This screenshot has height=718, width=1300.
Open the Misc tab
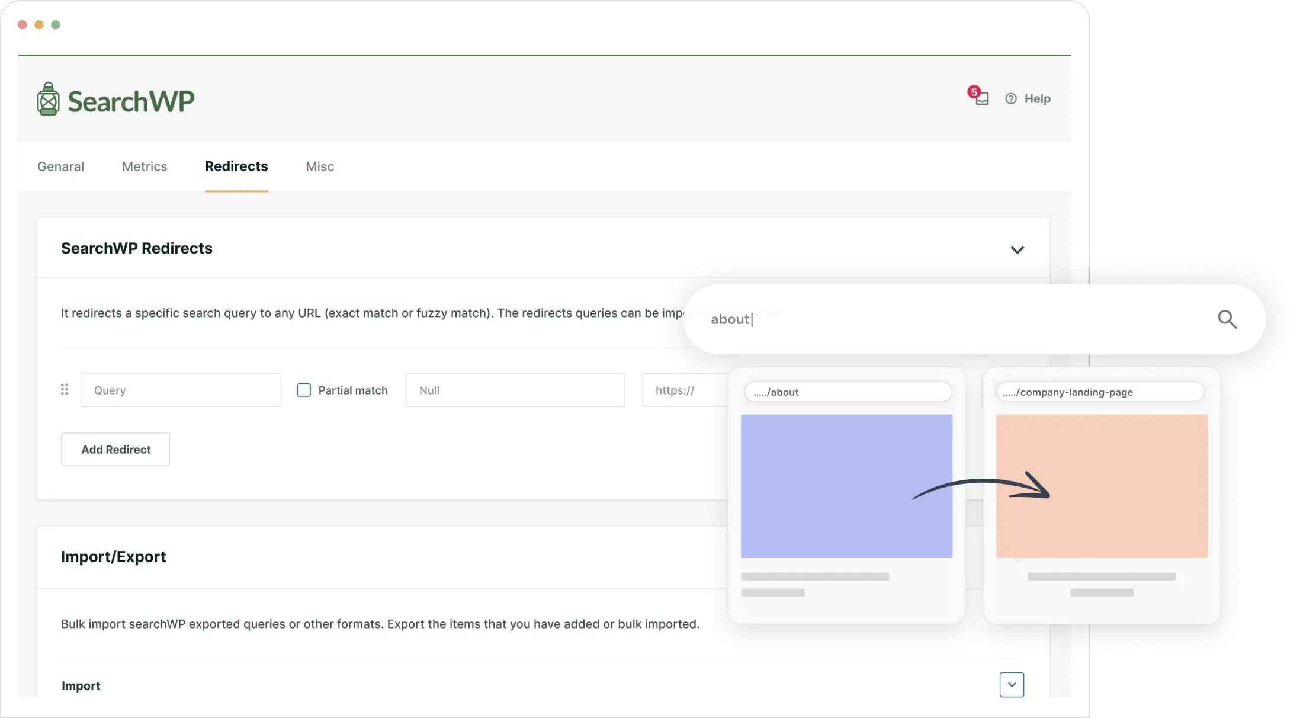pos(319,166)
